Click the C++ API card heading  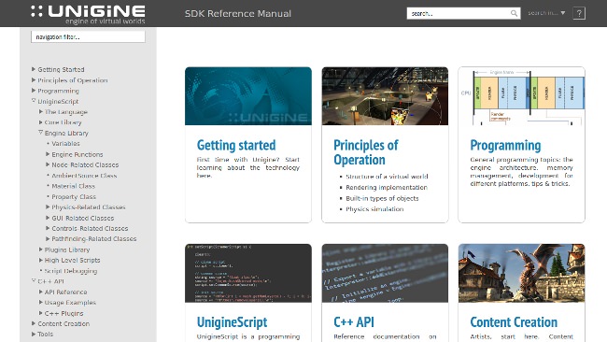(354, 321)
